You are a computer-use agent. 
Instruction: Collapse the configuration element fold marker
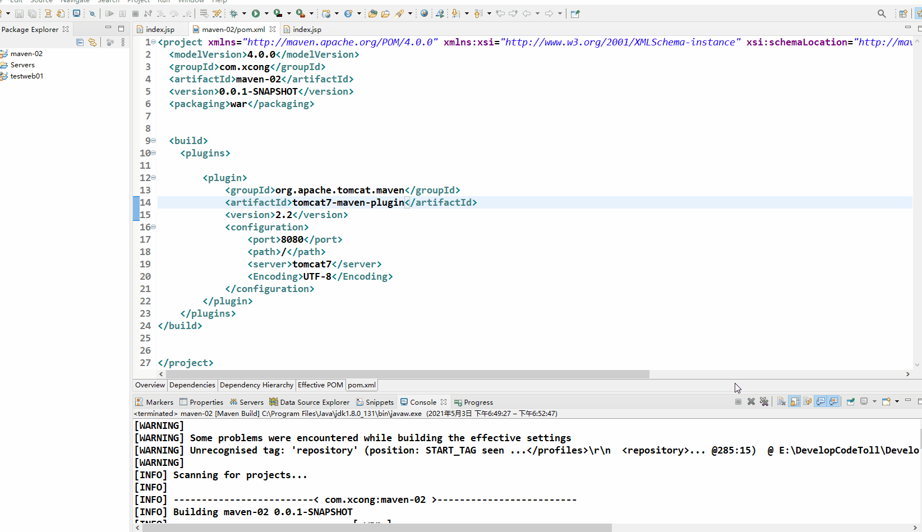(153, 227)
